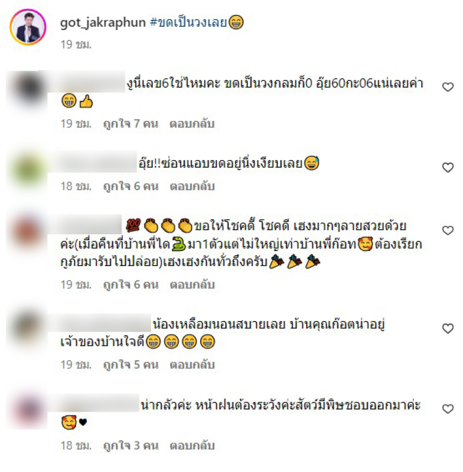This screenshot has height=472, width=463.
Task: Open the 19 ชม. timestamp under the caption
Action: [x=76, y=45]
